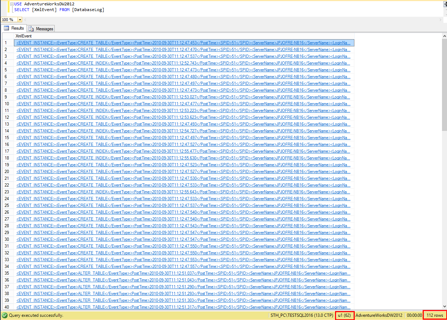Select row number 20 header
The height and width of the screenshot is (320, 447).
8,172
